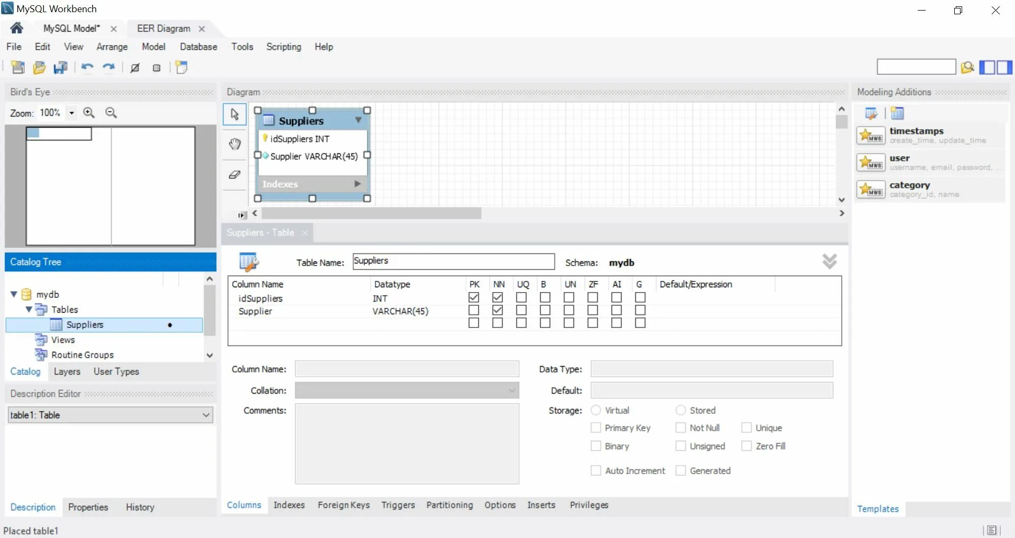The width and height of the screenshot is (1015, 538).
Task: Switch to the Inserts tab
Action: click(541, 505)
